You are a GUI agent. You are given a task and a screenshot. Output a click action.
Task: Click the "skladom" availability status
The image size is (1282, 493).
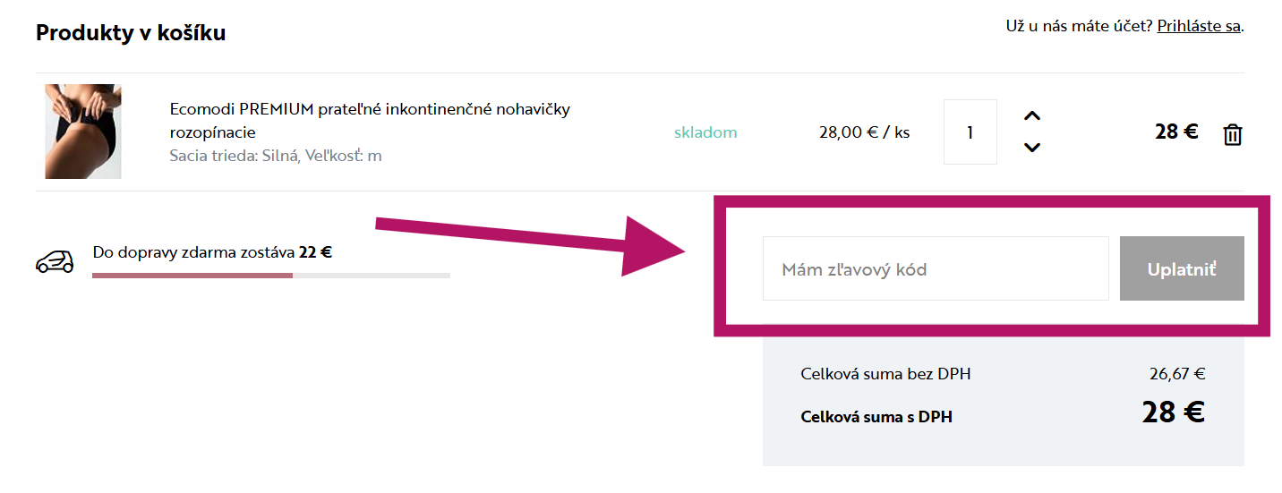coord(705,132)
